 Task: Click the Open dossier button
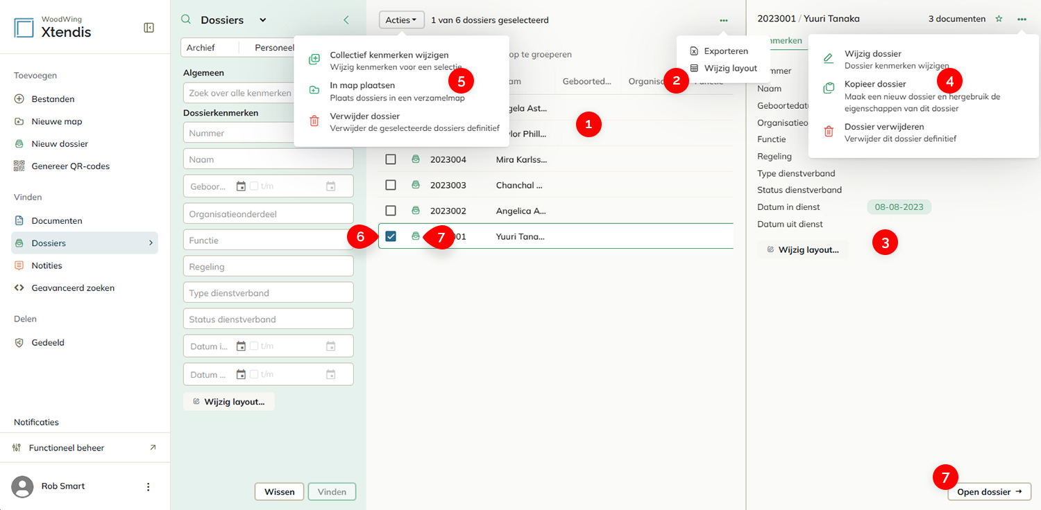990,492
